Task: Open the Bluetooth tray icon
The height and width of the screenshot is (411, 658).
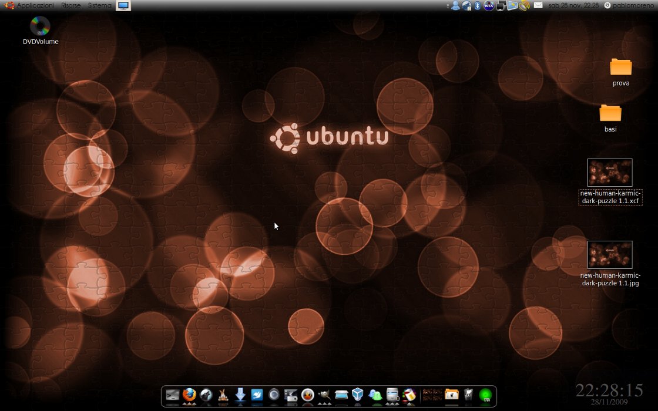Action: (477, 5)
